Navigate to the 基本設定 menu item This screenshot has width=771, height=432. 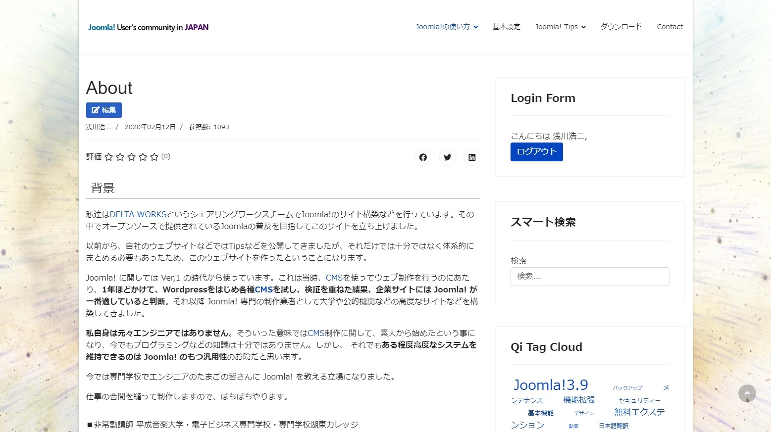[506, 27]
